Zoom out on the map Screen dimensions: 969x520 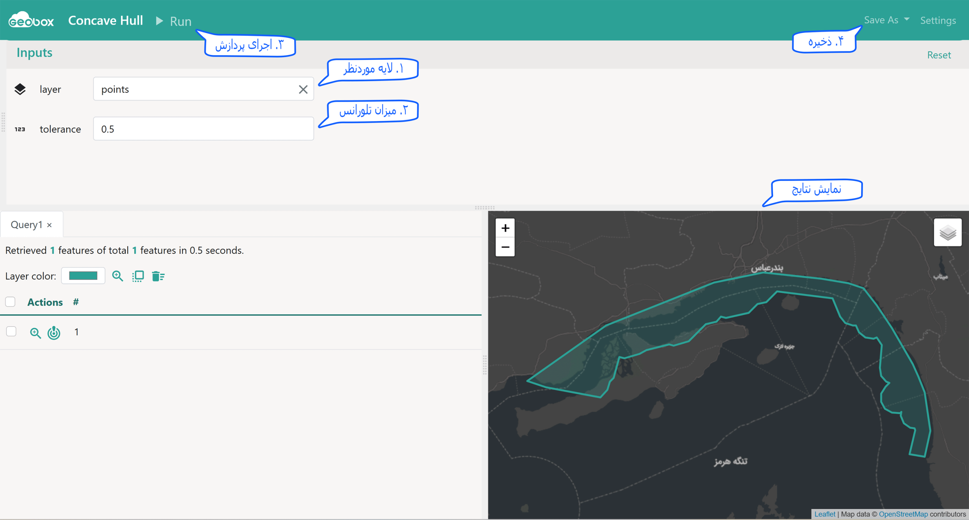(x=505, y=247)
